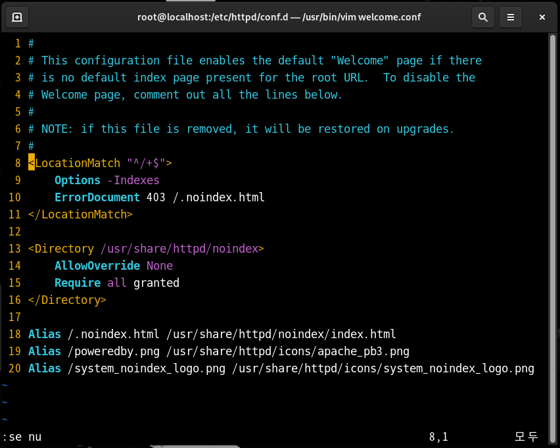Click '/usr/share/httpd/icons/system_noindex_logo.png' on line 20

click(383, 368)
